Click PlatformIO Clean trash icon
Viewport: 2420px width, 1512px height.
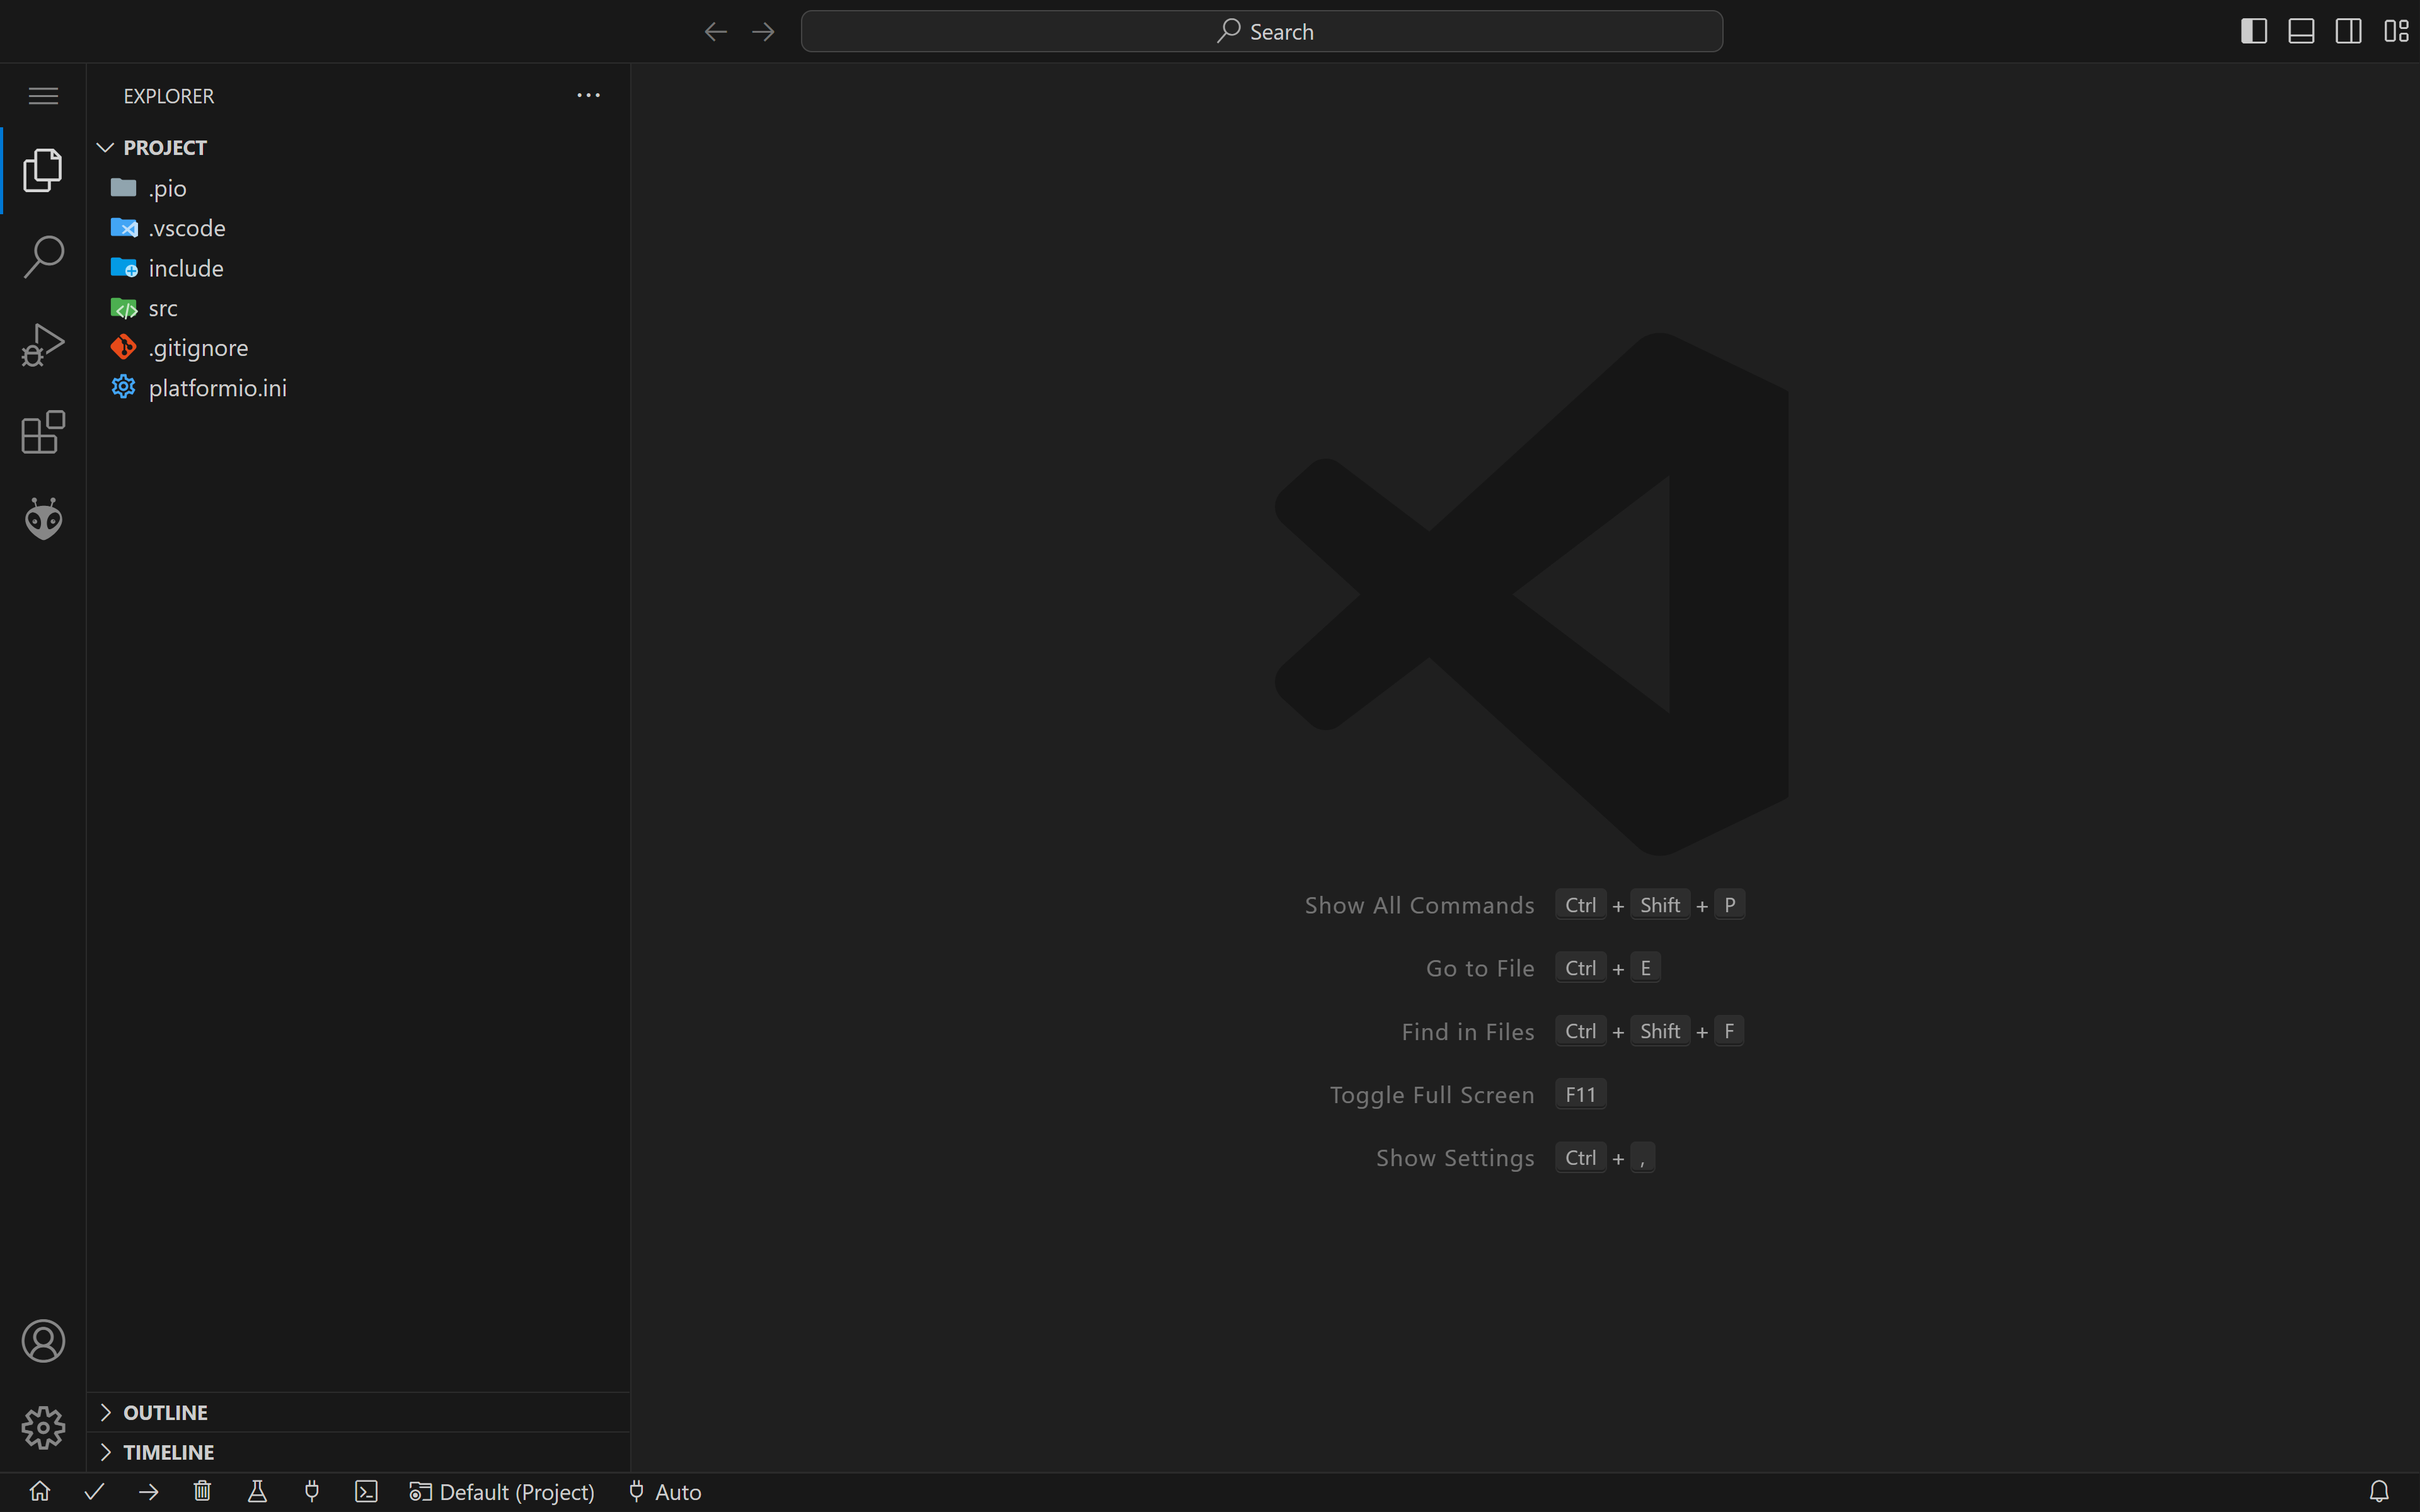(202, 1491)
